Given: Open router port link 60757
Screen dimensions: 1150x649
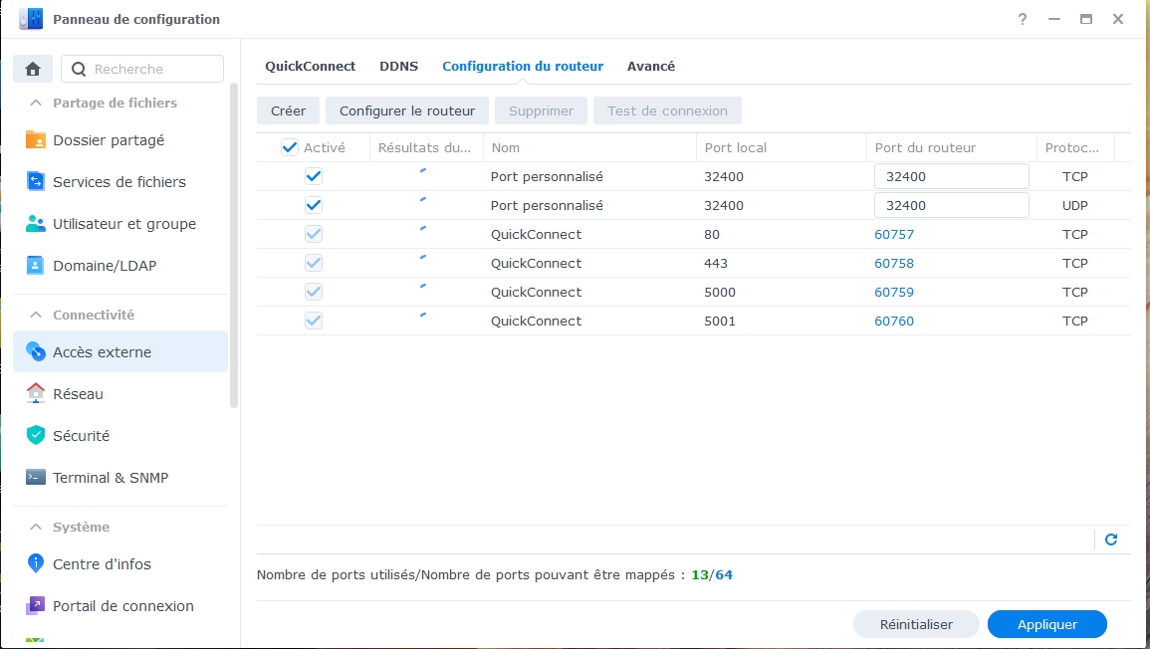Looking at the screenshot, I should click(x=893, y=234).
